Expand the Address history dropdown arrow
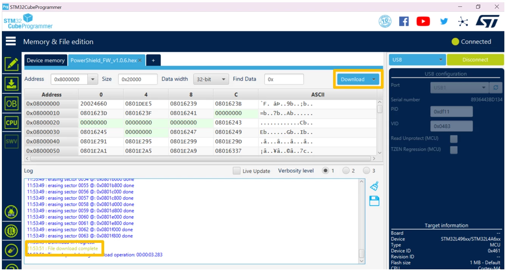Image resolution: width=507 pixels, height=272 pixels. [x=93, y=79]
